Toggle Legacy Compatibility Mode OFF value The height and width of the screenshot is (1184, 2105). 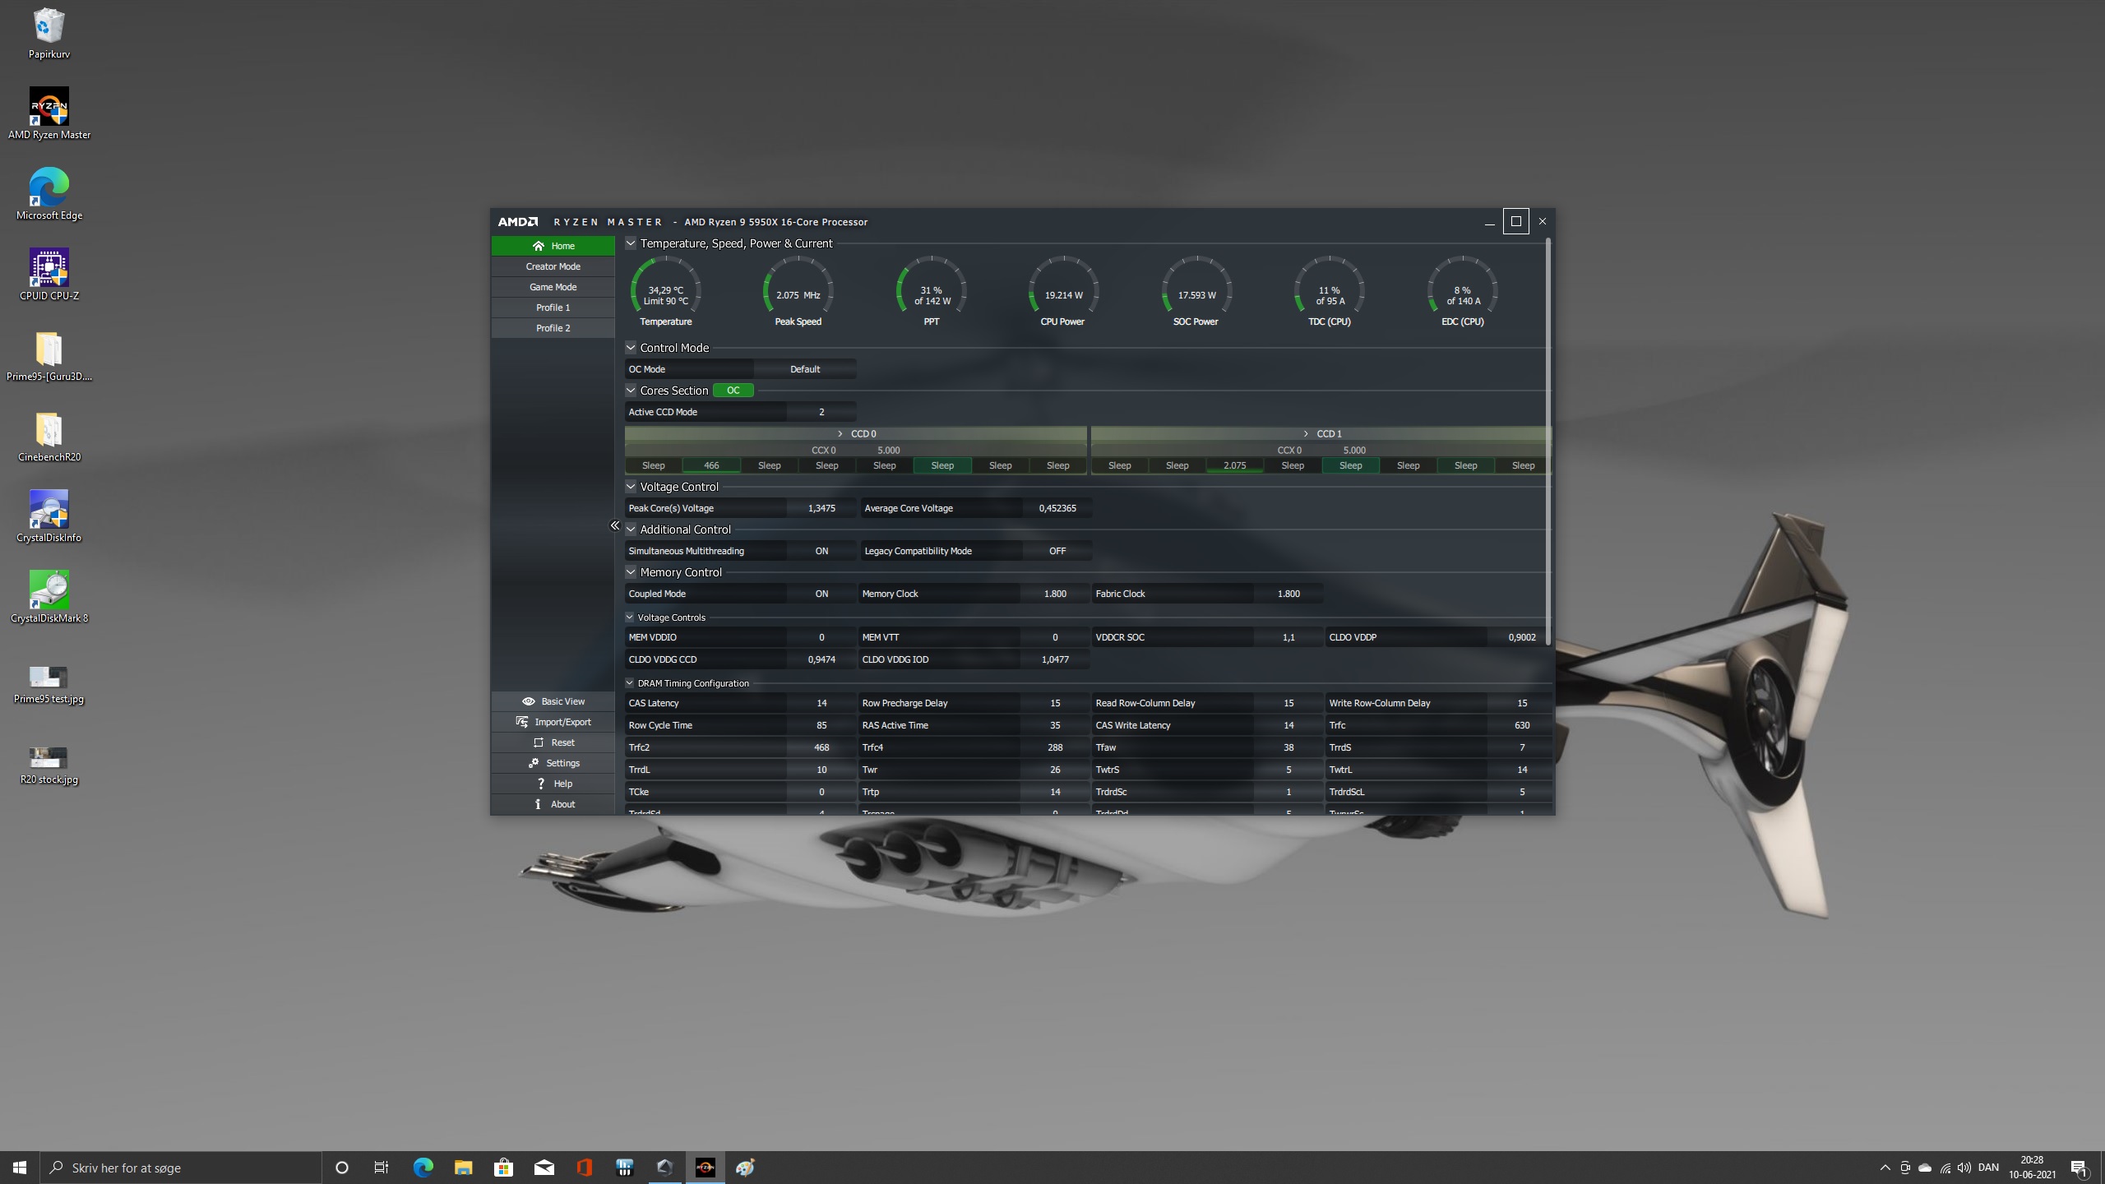point(1057,551)
